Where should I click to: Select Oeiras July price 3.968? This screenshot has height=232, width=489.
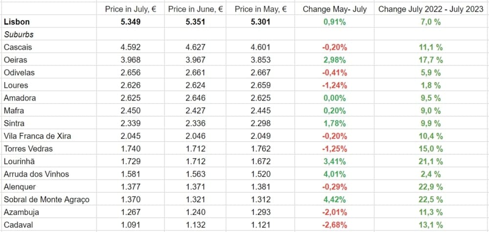click(x=131, y=60)
